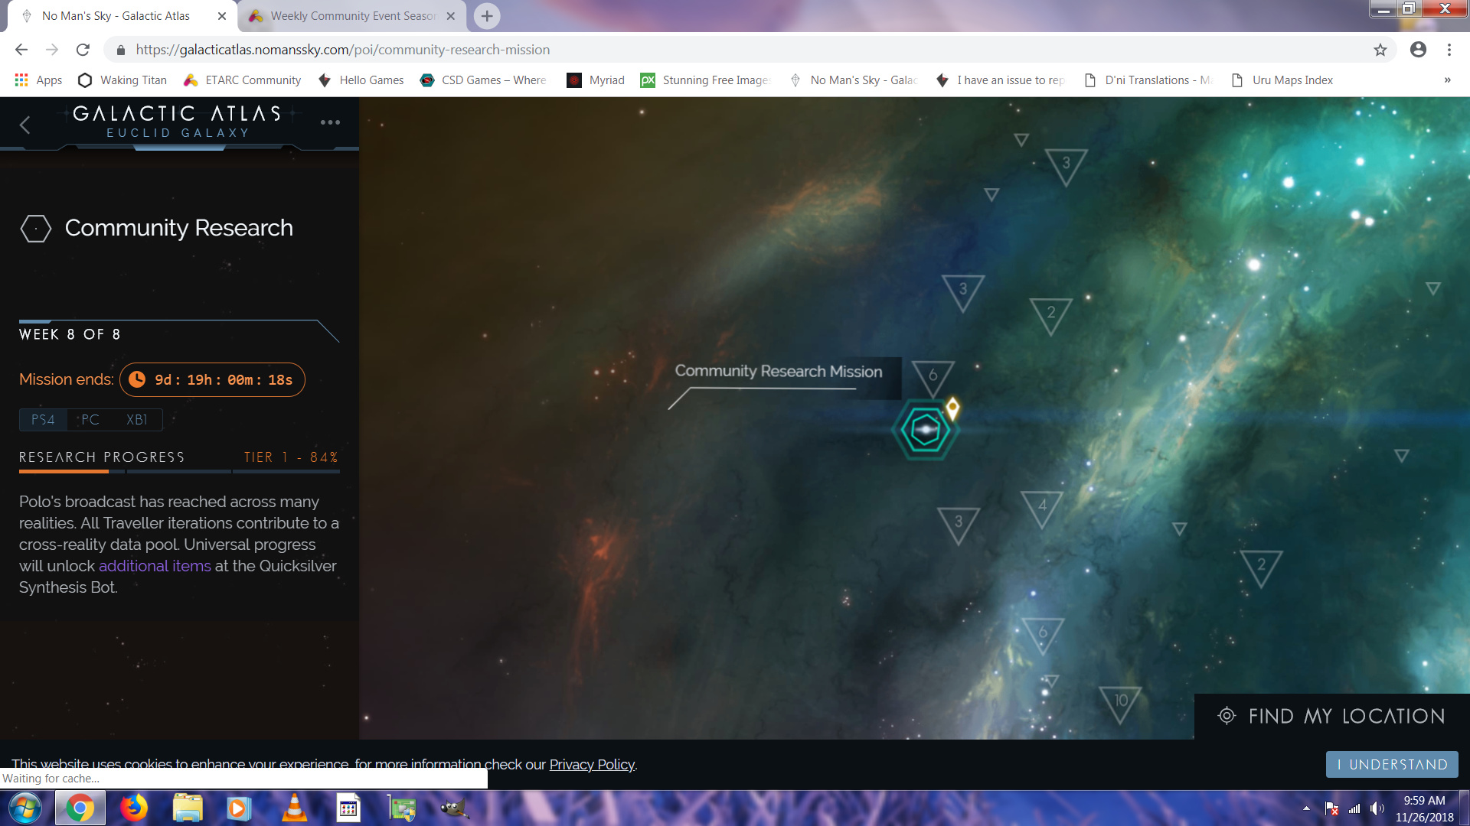Viewport: 1470px width, 826px height.
Task: View site security lock info
Action: [120, 50]
